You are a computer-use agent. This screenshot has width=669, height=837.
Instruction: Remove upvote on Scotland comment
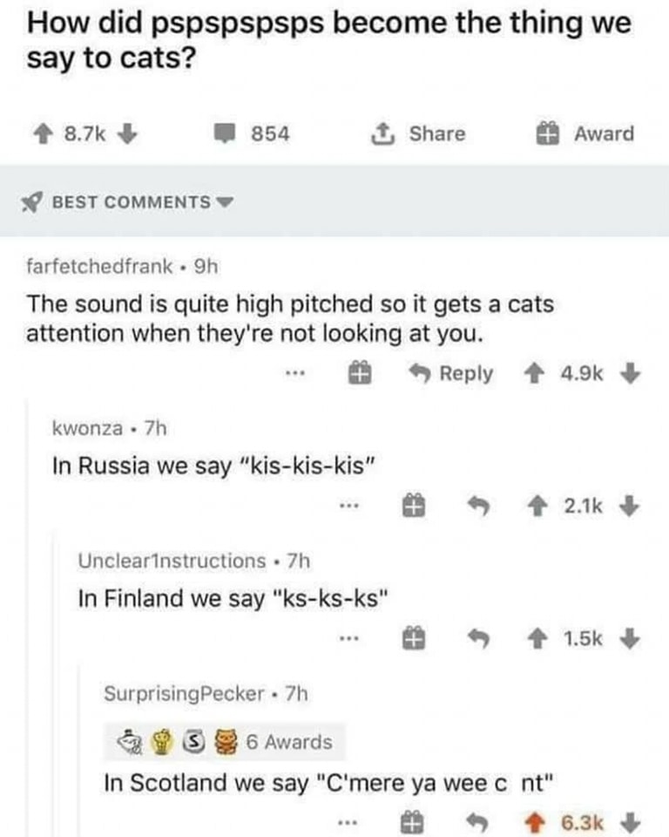pyautogui.click(x=539, y=822)
